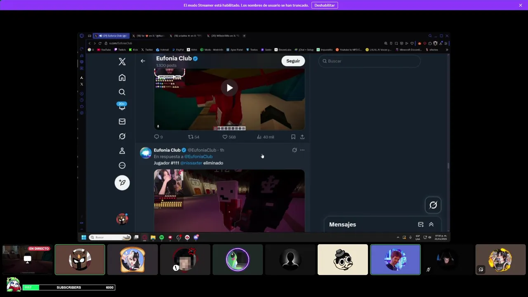This screenshot has width=528, height=297.
Task: Select the armored helmet avatar participant tile
Action: (80, 259)
